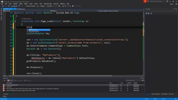Click the feedback speech bubble icon
Viewport: 178px width, 100px height.
(148, 1)
